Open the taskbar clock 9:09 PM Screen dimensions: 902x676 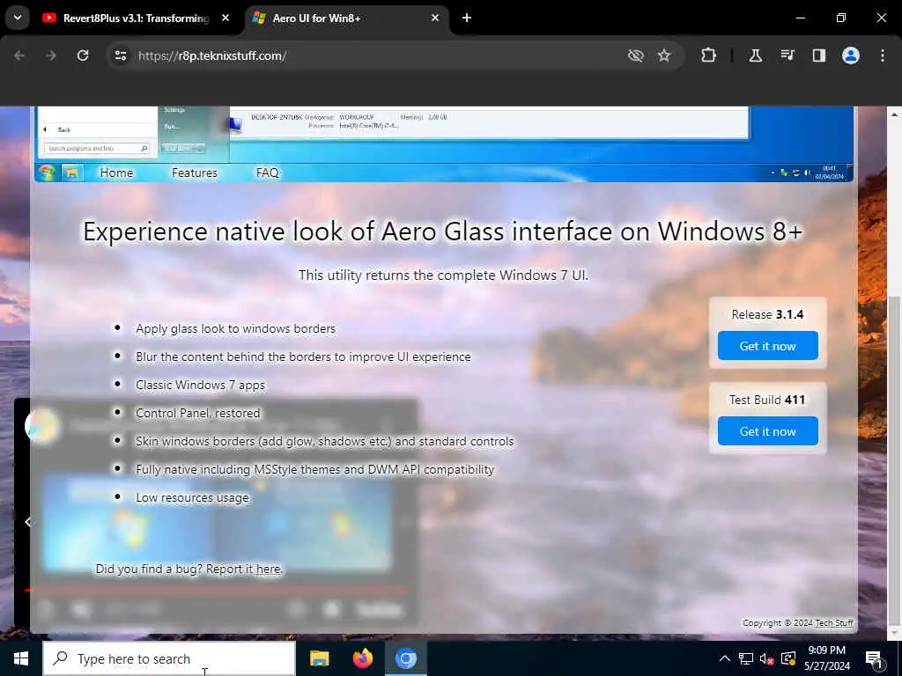point(826,658)
